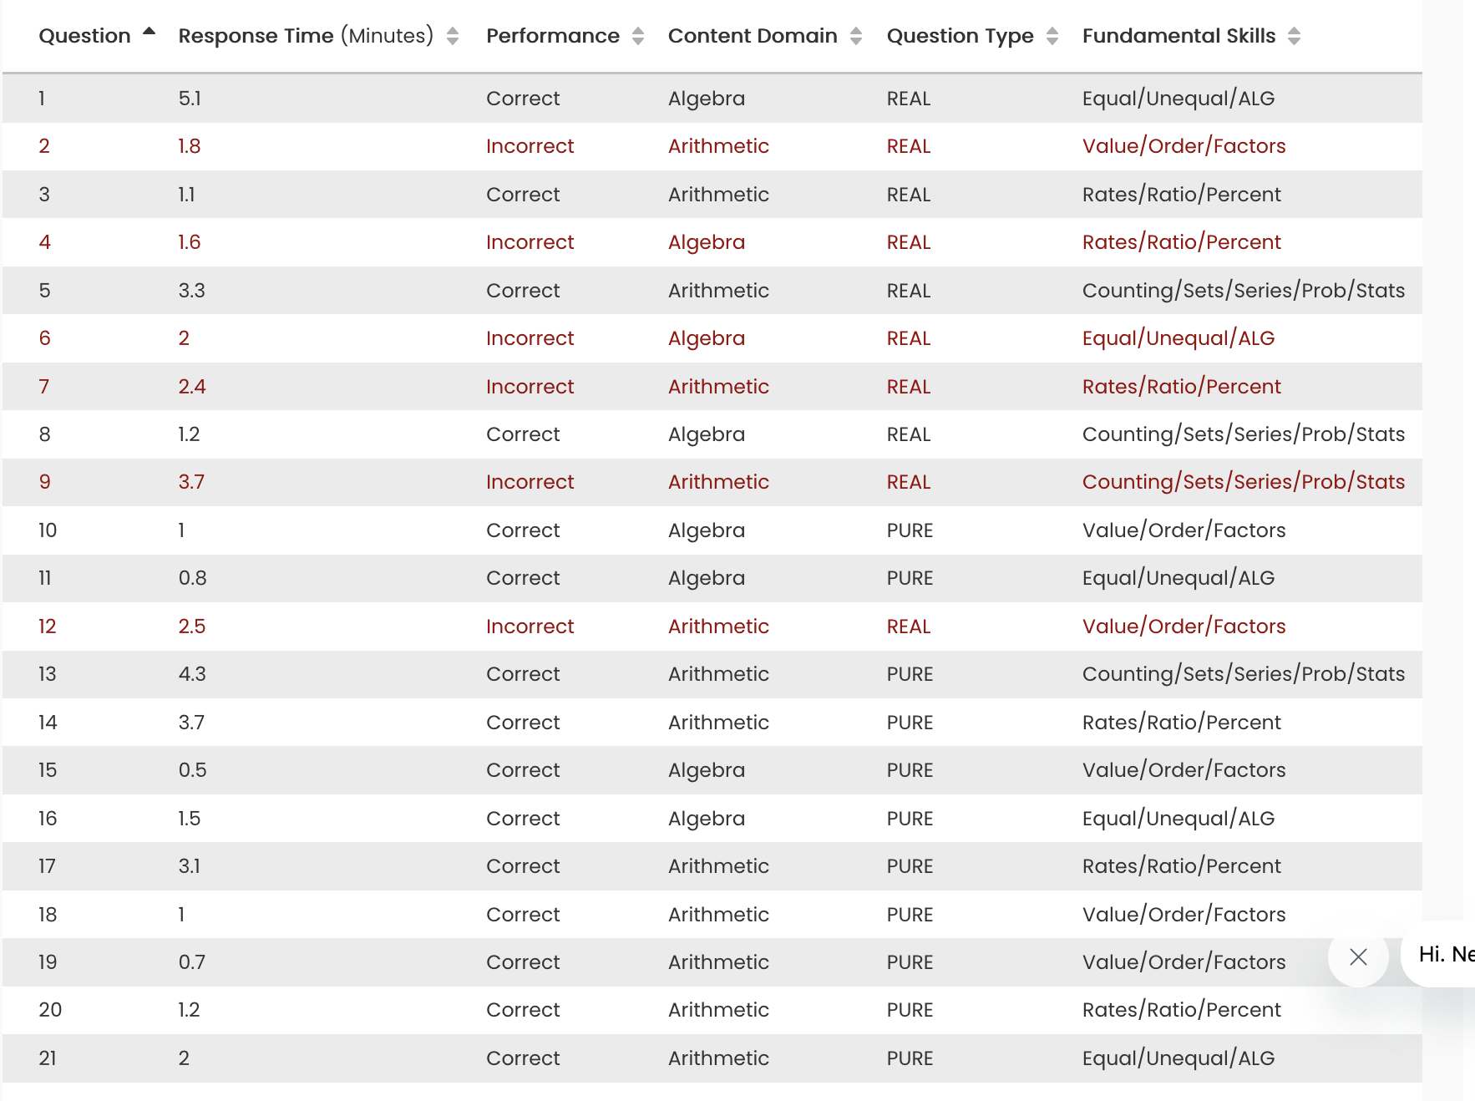Click the Fundamental Skills header label
The width and height of the screenshot is (1475, 1101).
click(1178, 36)
